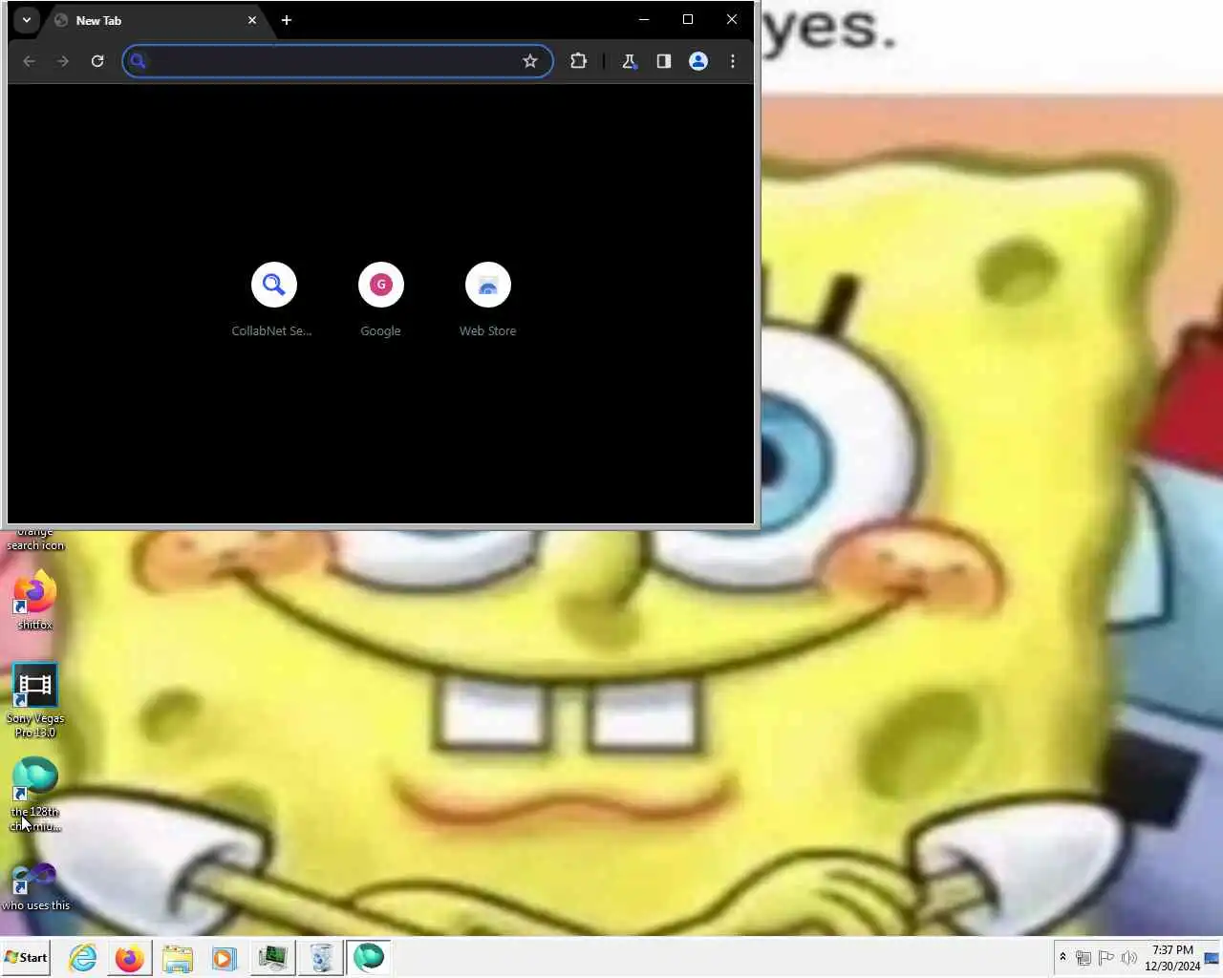
Task: Click the network tray icon
Action: (1084, 958)
